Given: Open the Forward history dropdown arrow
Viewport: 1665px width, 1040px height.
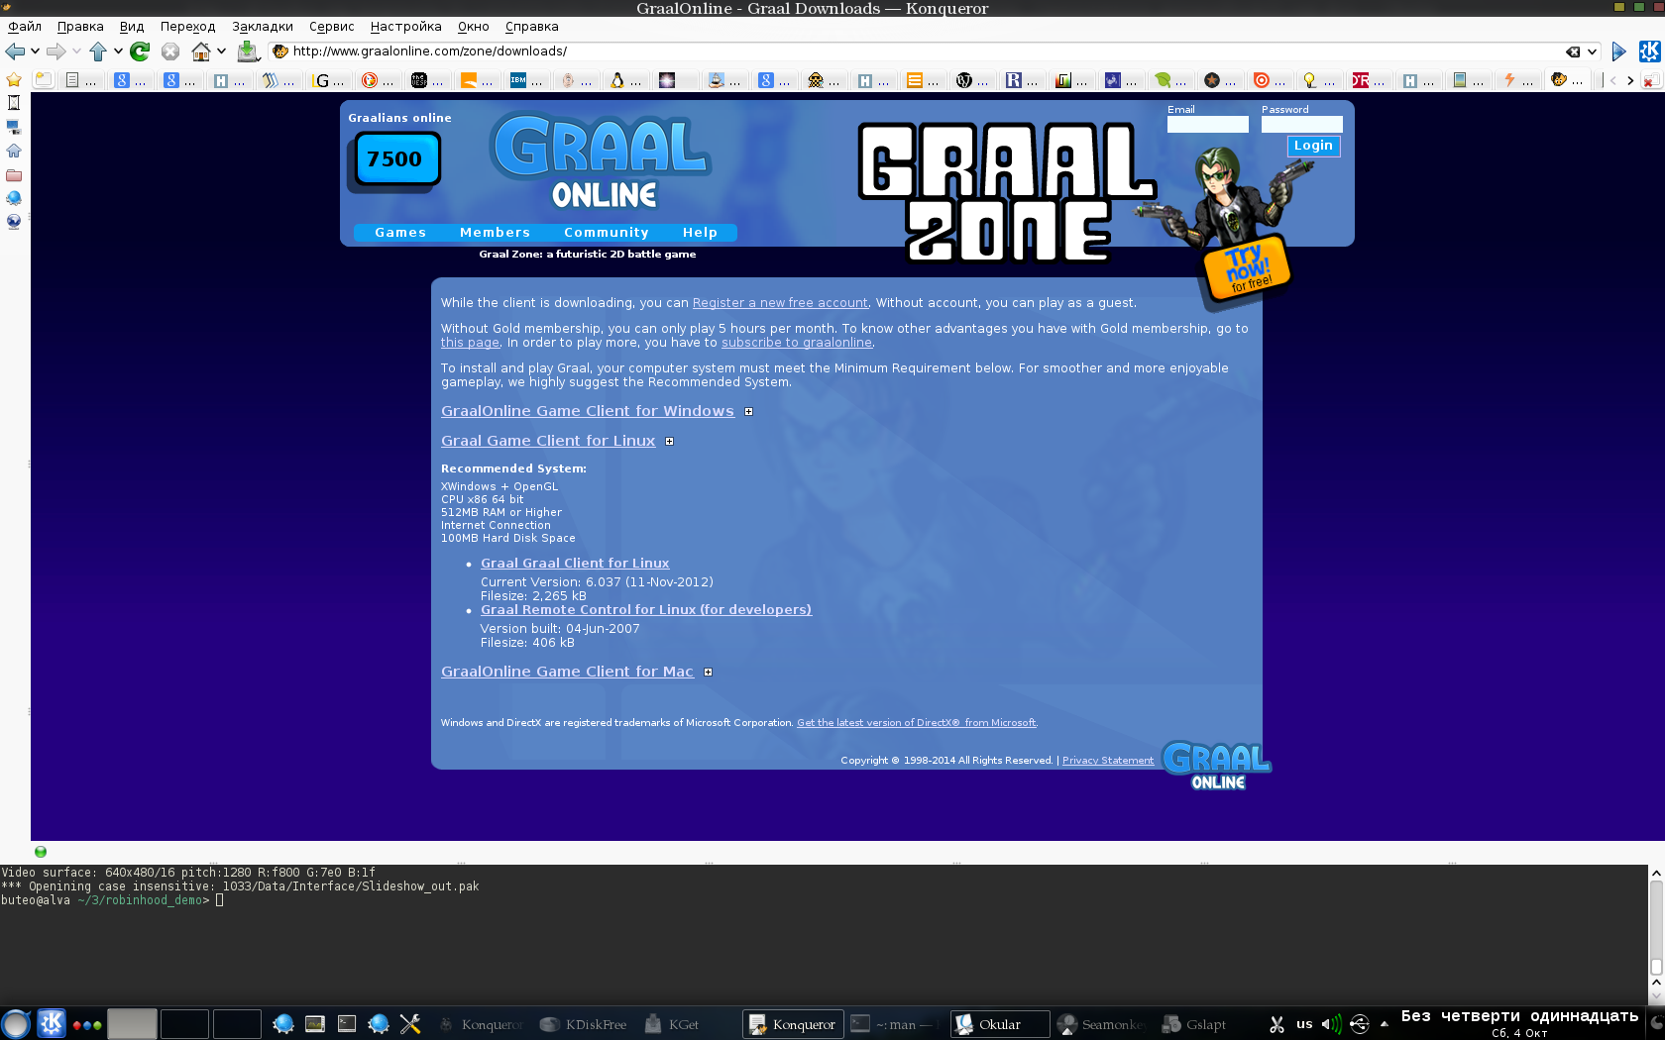Looking at the screenshot, I should [x=76, y=52].
